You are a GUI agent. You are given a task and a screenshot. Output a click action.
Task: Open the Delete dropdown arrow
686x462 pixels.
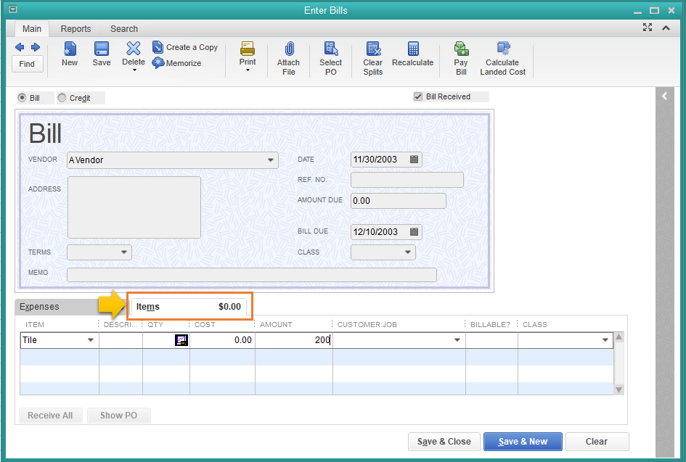click(x=134, y=70)
